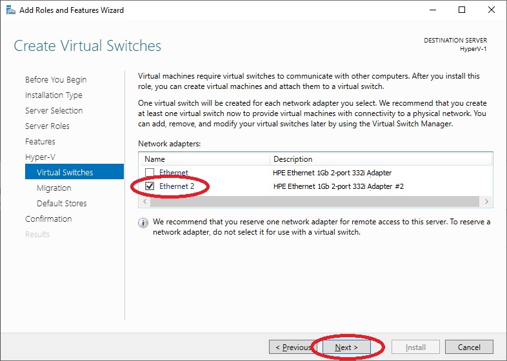Image resolution: width=507 pixels, height=361 pixels.
Task: Open the Migration sub-step
Action: pos(54,188)
